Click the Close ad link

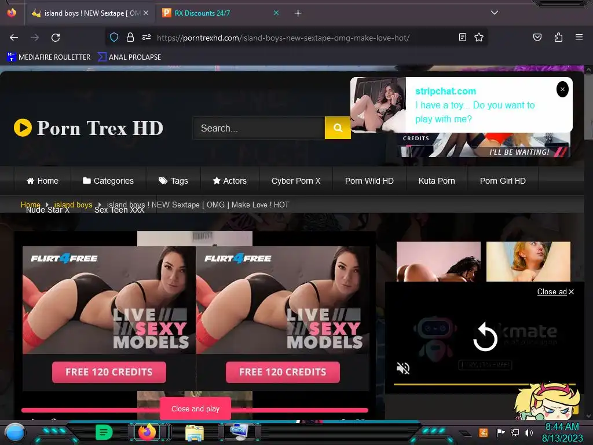[555, 292]
